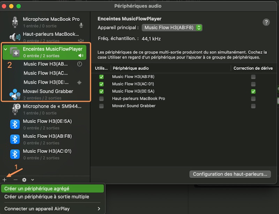Image resolution: width=279 pixels, height=214 pixels.
Task: Enable Haut-parleurs MacBook Pro in group
Action: [x=101, y=99]
